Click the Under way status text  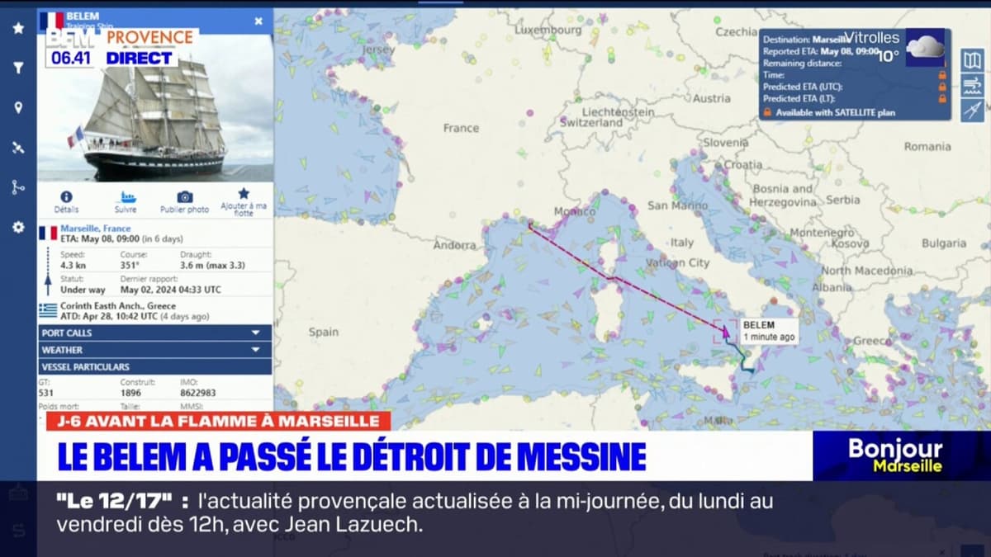82,290
